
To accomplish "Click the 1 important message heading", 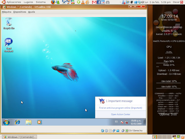I will tap(119, 101).
